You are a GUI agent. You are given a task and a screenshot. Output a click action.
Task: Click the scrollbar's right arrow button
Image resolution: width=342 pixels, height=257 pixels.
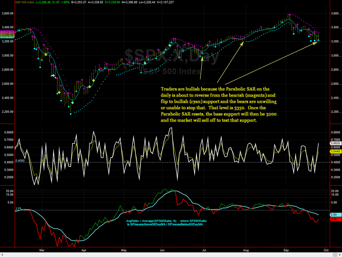[340, 255]
